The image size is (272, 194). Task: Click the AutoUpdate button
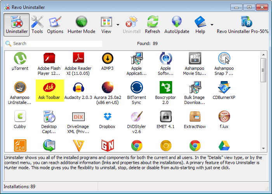coord(177,25)
